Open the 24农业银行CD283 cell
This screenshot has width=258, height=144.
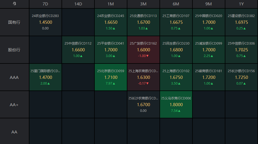tap(45, 22)
